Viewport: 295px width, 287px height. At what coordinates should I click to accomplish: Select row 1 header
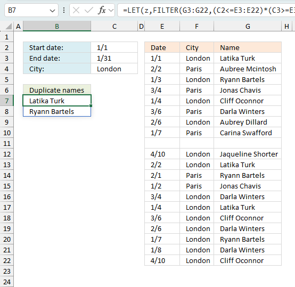7,37
